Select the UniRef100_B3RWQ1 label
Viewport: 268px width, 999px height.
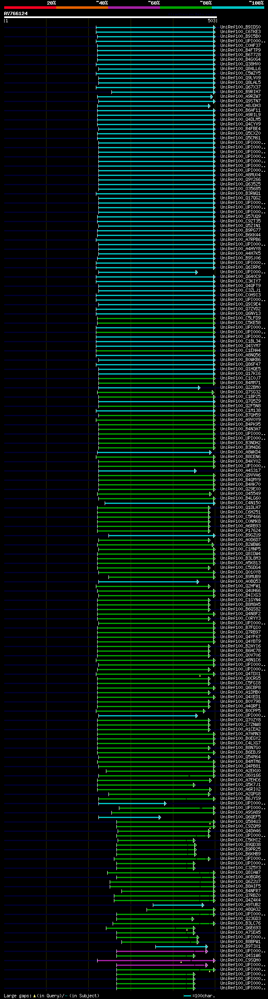[x=240, y=193]
